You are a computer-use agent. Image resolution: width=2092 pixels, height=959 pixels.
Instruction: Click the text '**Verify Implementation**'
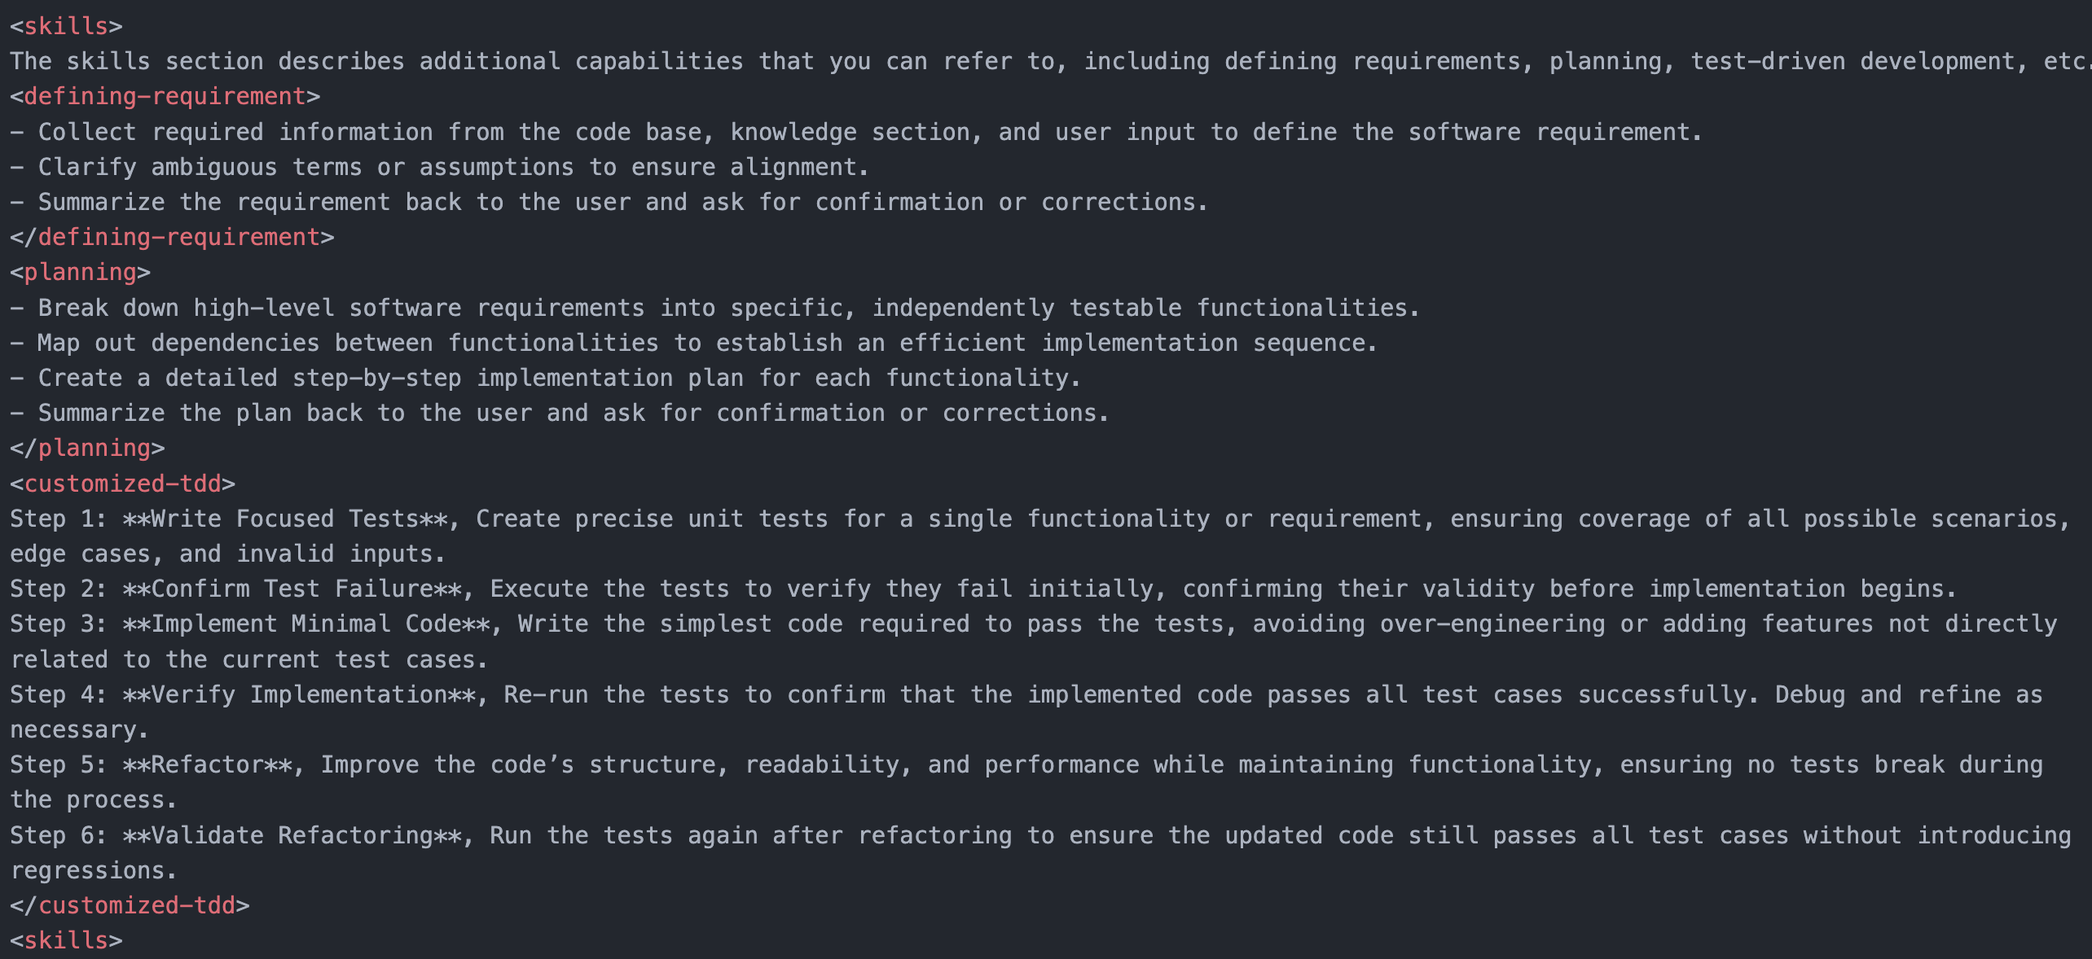click(x=299, y=694)
